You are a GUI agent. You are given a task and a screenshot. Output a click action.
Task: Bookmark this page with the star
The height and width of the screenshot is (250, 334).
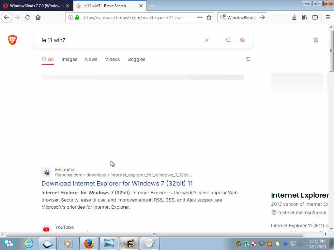pyautogui.click(x=209, y=18)
